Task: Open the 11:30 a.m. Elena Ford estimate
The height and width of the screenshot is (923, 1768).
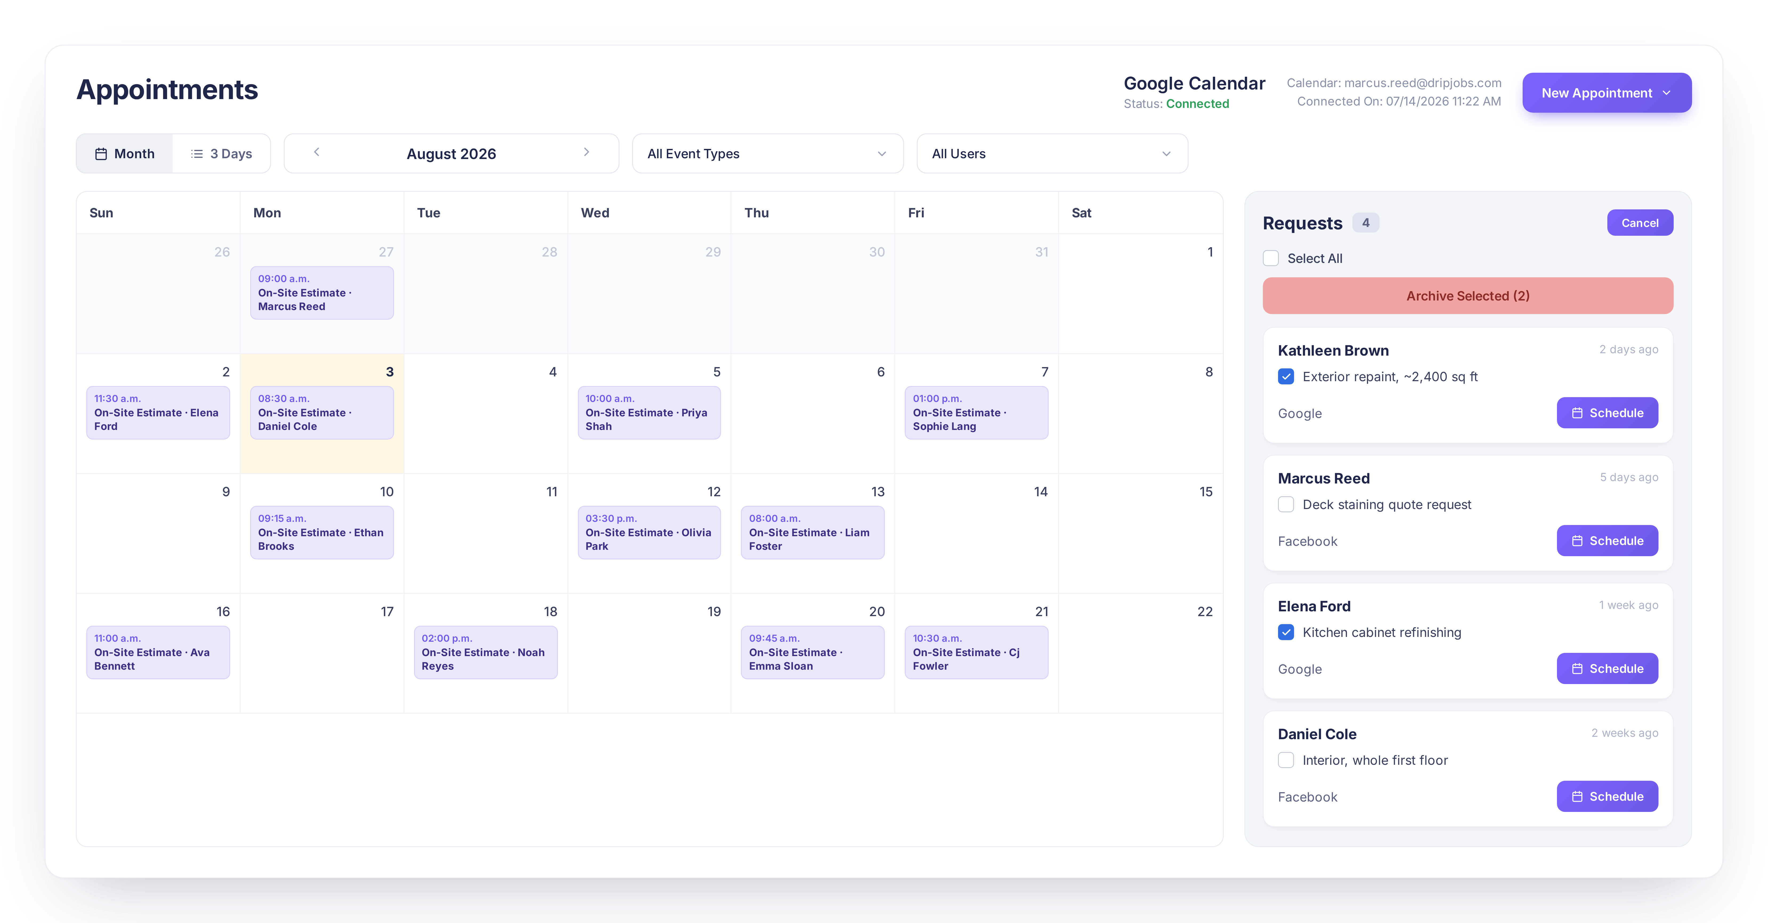Action: (x=158, y=412)
